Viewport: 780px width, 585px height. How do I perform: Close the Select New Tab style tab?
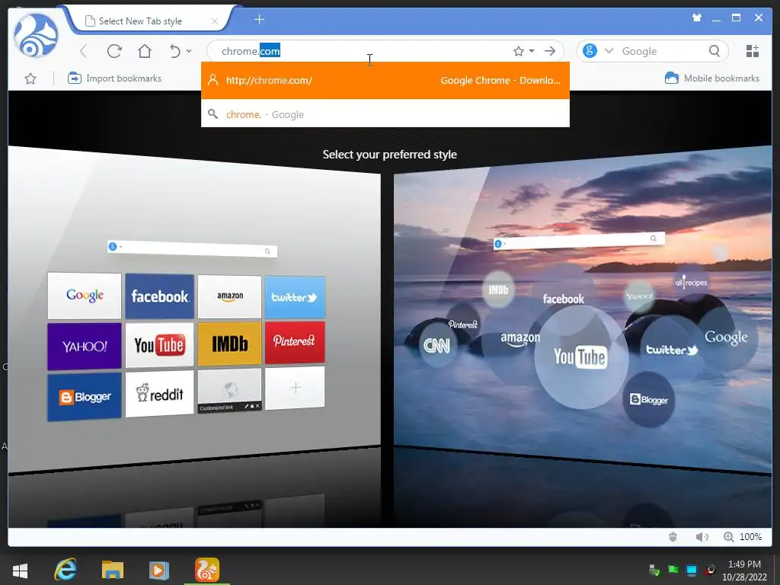(x=214, y=21)
